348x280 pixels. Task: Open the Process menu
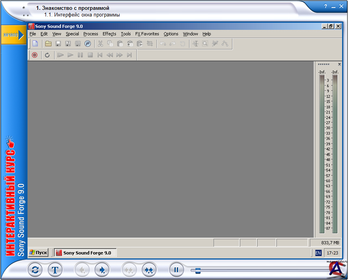(x=90, y=34)
